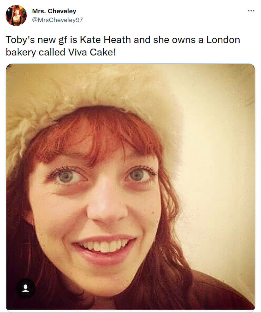The height and width of the screenshot is (313, 261).
Task: Click the overflow dots beside the tweet header
Action: (x=251, y=11)
